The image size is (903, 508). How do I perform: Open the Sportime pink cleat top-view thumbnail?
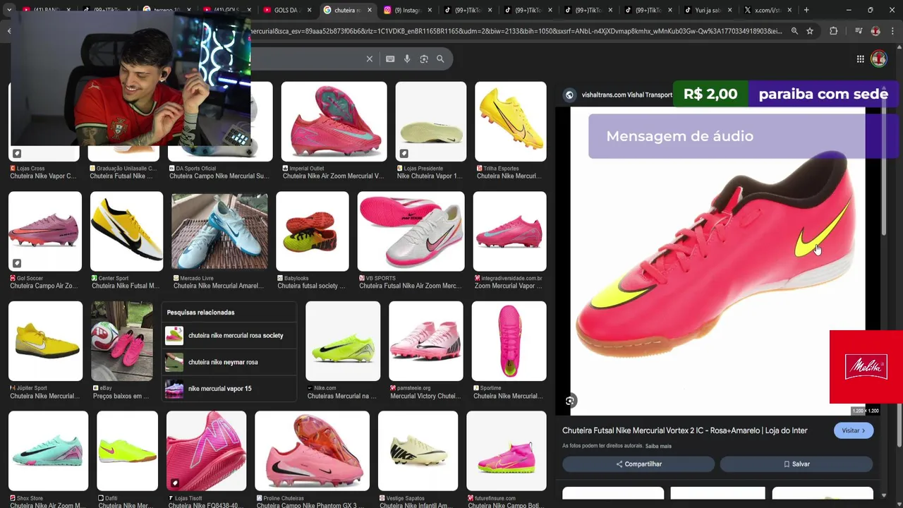point(509,341)
